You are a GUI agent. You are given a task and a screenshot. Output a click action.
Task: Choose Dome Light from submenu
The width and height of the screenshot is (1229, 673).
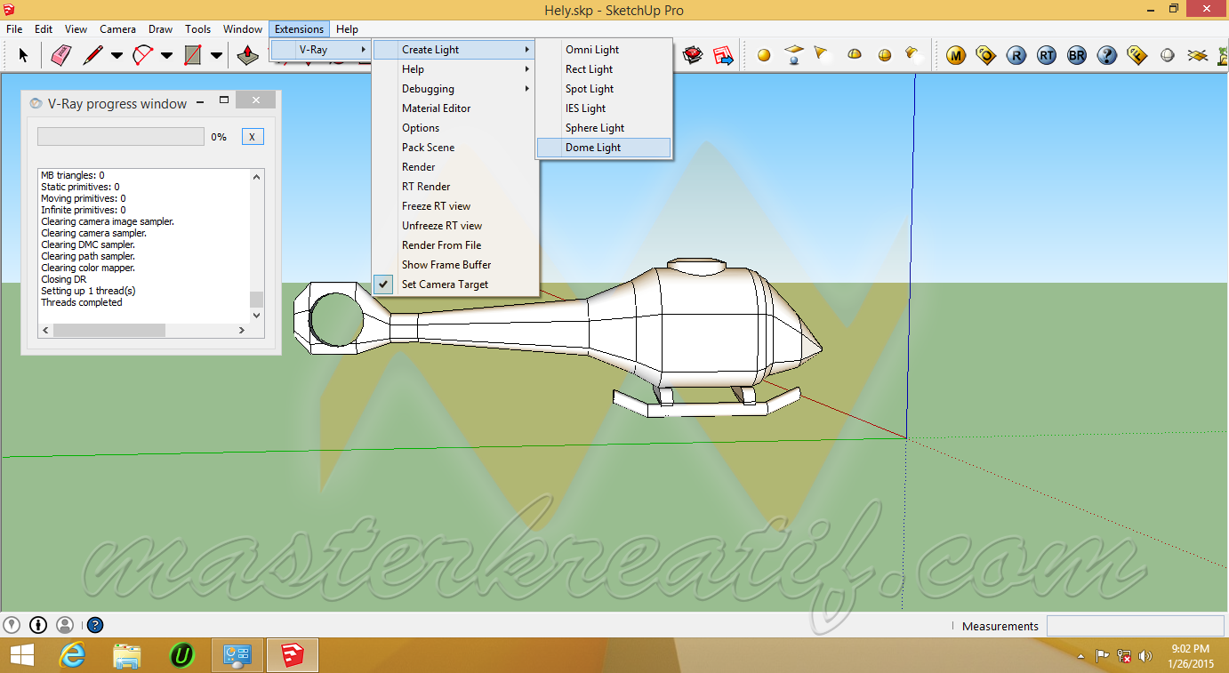click(x=593, y=148)
